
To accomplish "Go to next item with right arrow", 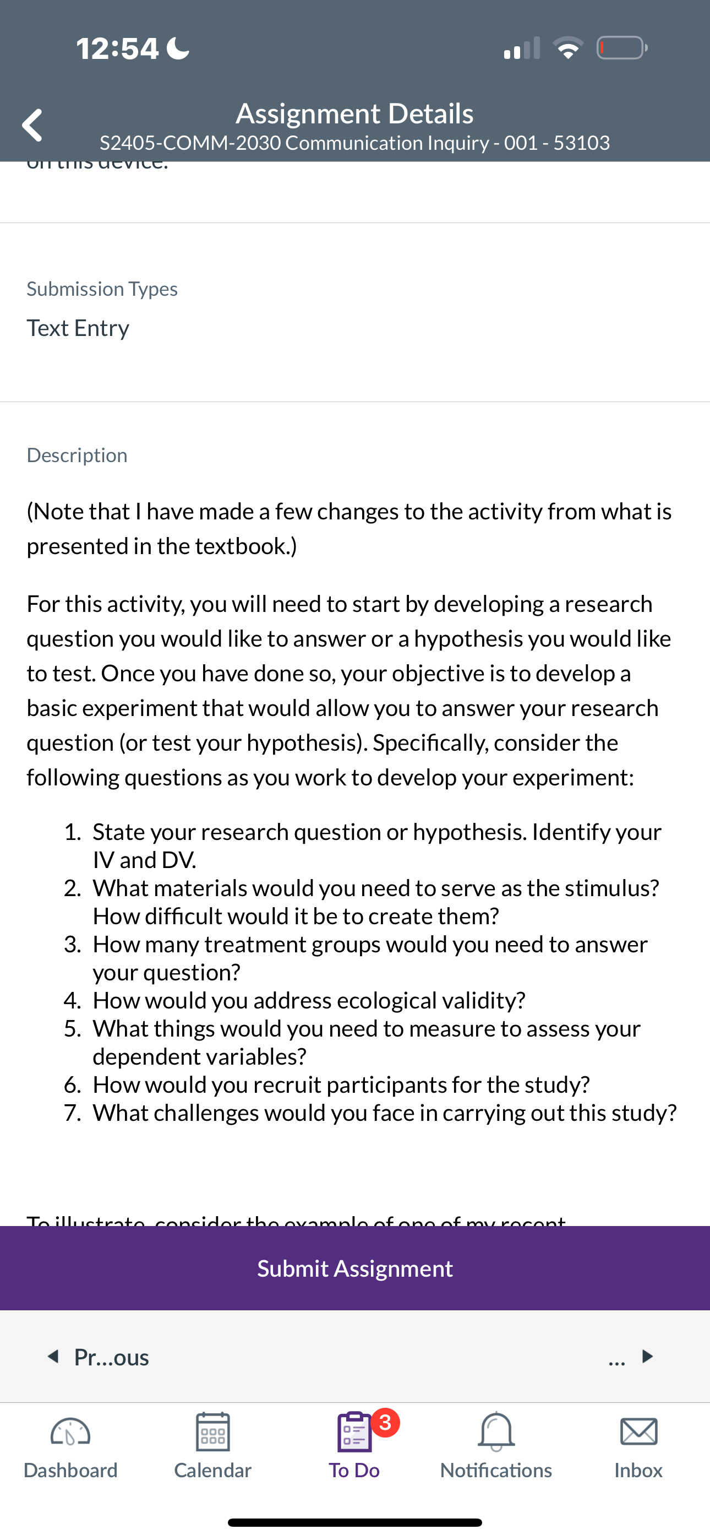I will click(647, 1356).
